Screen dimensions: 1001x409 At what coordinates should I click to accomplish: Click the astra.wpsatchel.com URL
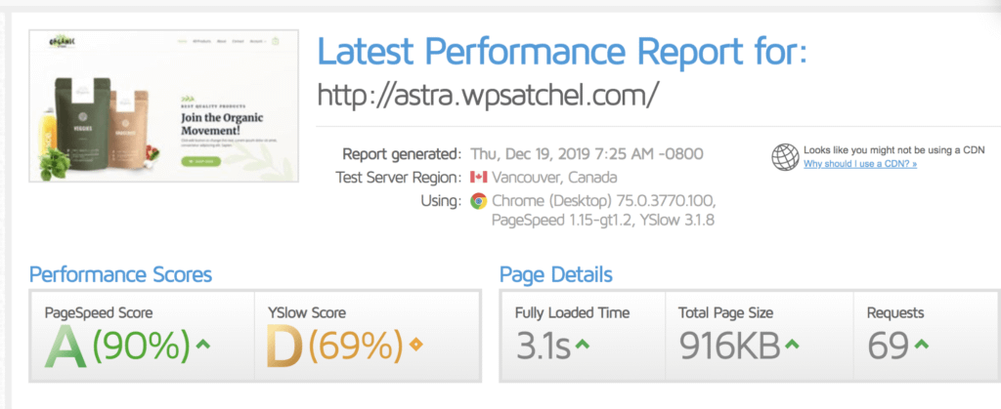(490, 95)
